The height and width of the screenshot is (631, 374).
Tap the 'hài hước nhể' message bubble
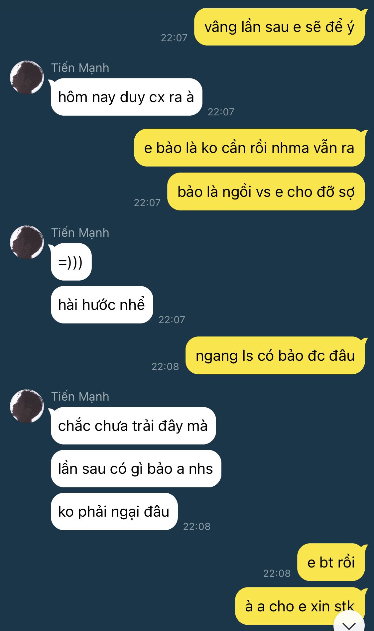pos(102,305)
